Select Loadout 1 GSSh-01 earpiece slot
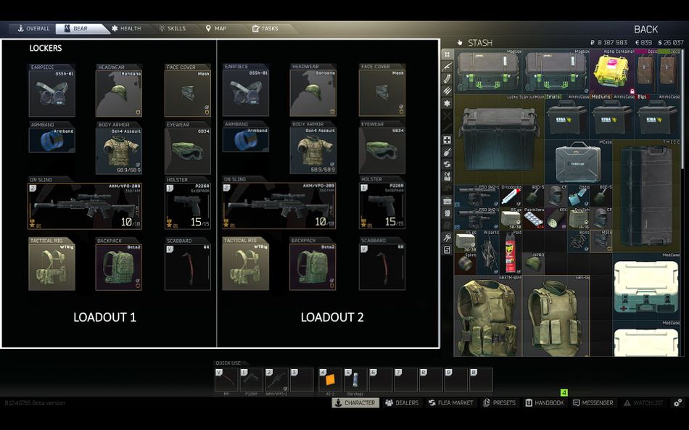This screenshot has height=430, width=689. coord(51,93)
